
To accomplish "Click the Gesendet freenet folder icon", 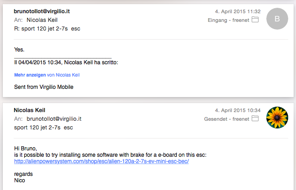I will point(255,118).
